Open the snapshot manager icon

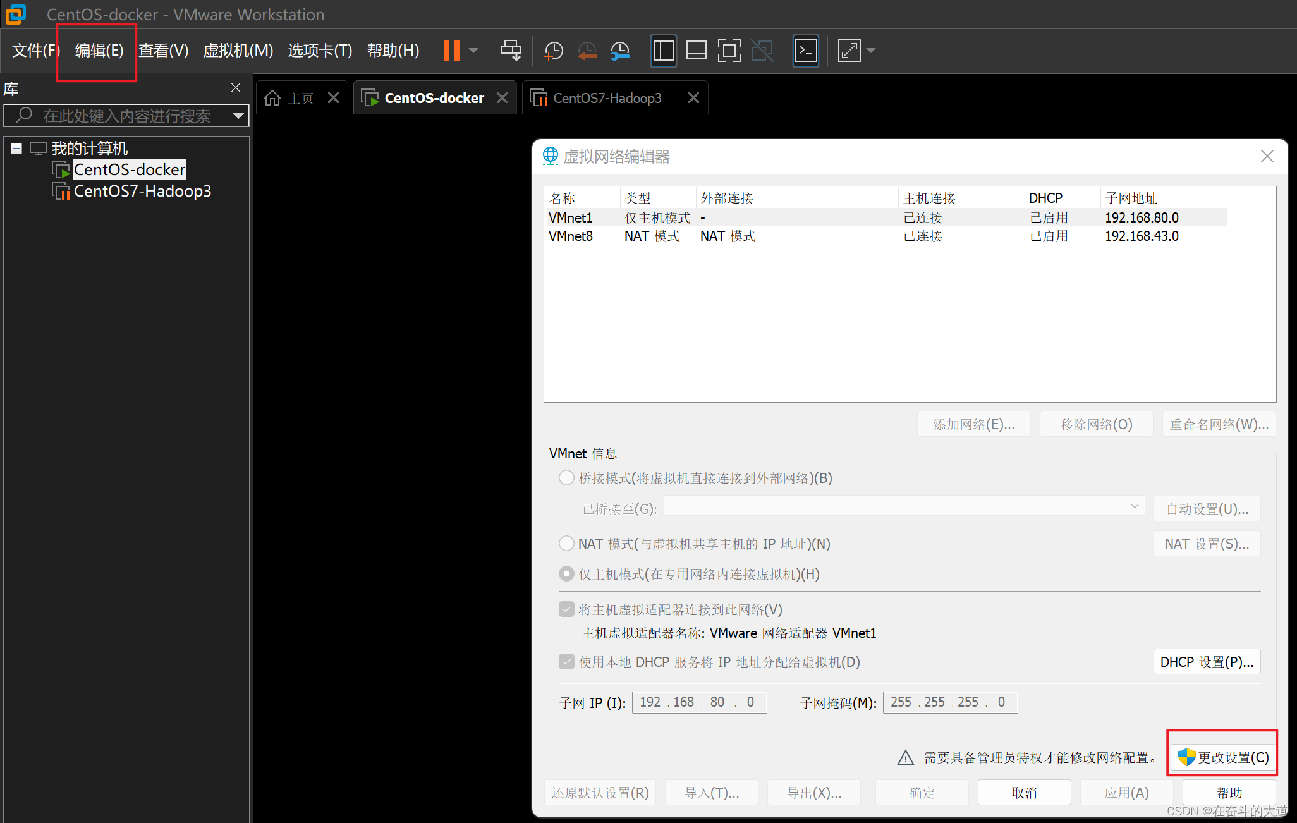click(620, 51)
